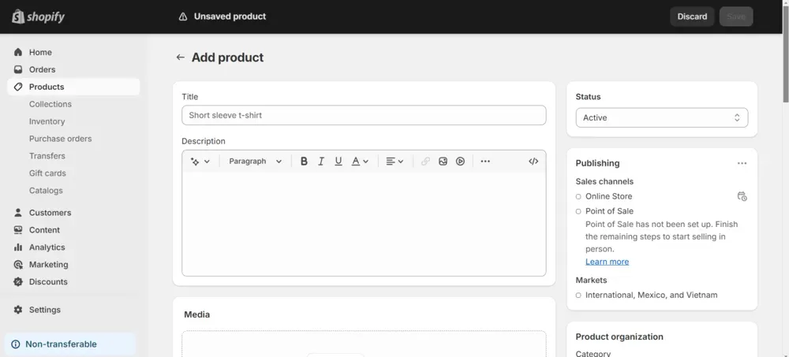Click the Title input field
The image size is (789, 357).
click(364, 115)
